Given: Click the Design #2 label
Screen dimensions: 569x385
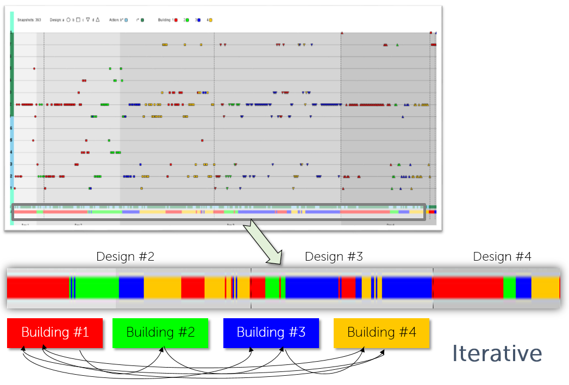Looking at the screenshot, I should click(x=125, y=257).
